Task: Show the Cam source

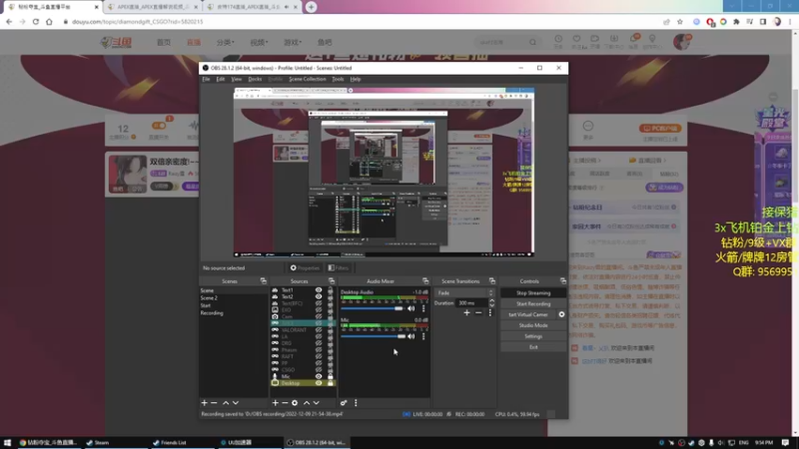Action: (319, 316)
